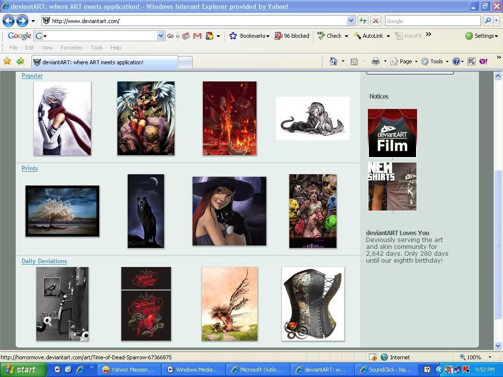503x377 pixels.
Task: Open the deviantART Film notice banner
Action: (x=392, y=133)
